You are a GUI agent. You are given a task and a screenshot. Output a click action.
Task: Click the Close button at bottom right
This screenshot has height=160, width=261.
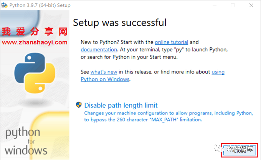pos(240,150)
